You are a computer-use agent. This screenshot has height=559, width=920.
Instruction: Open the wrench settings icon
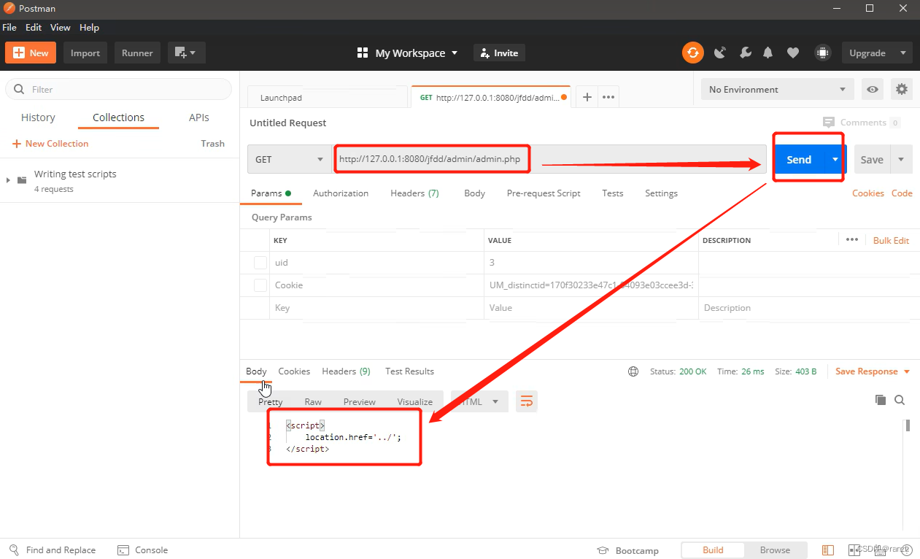coord(745,53)
